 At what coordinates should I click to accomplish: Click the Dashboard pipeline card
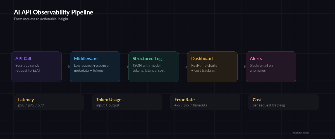(x=212, y=67)
